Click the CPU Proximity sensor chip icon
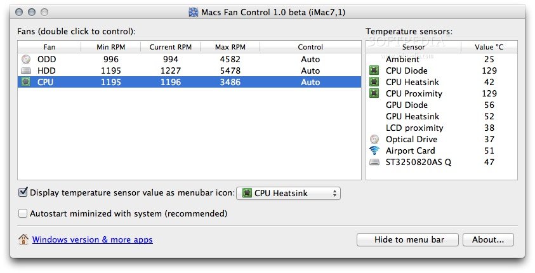This screenshot has width=535, height=273. point(374,93)
